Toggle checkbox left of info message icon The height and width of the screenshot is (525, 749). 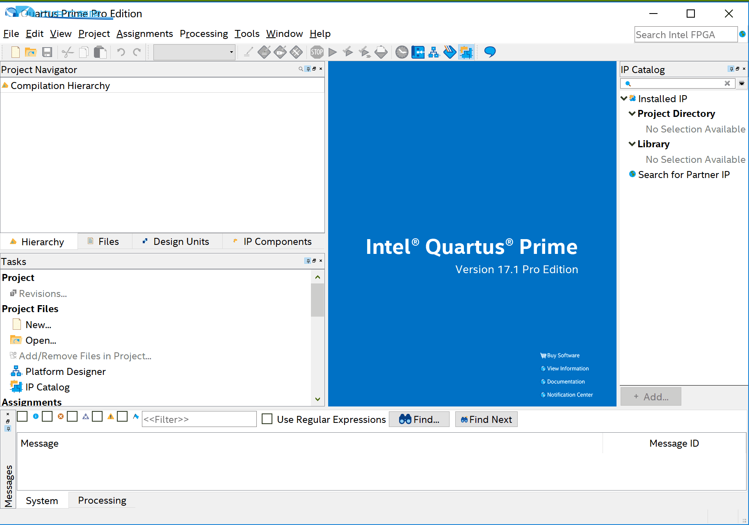click(x=23, y=417)
